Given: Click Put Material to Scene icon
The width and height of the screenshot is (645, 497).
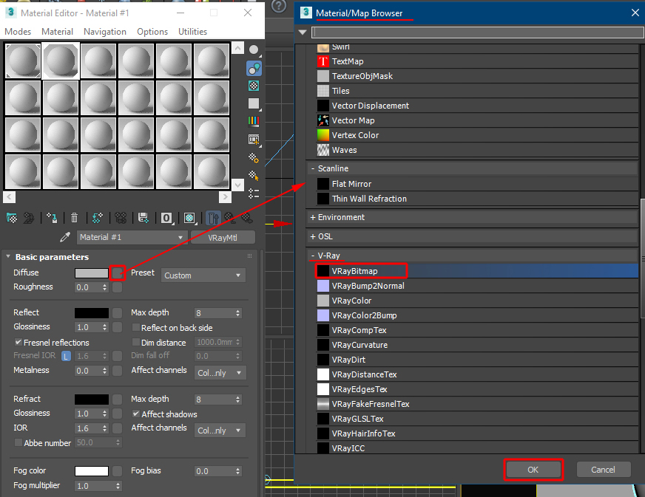Looking at the screenshot, I should point(29,218).
